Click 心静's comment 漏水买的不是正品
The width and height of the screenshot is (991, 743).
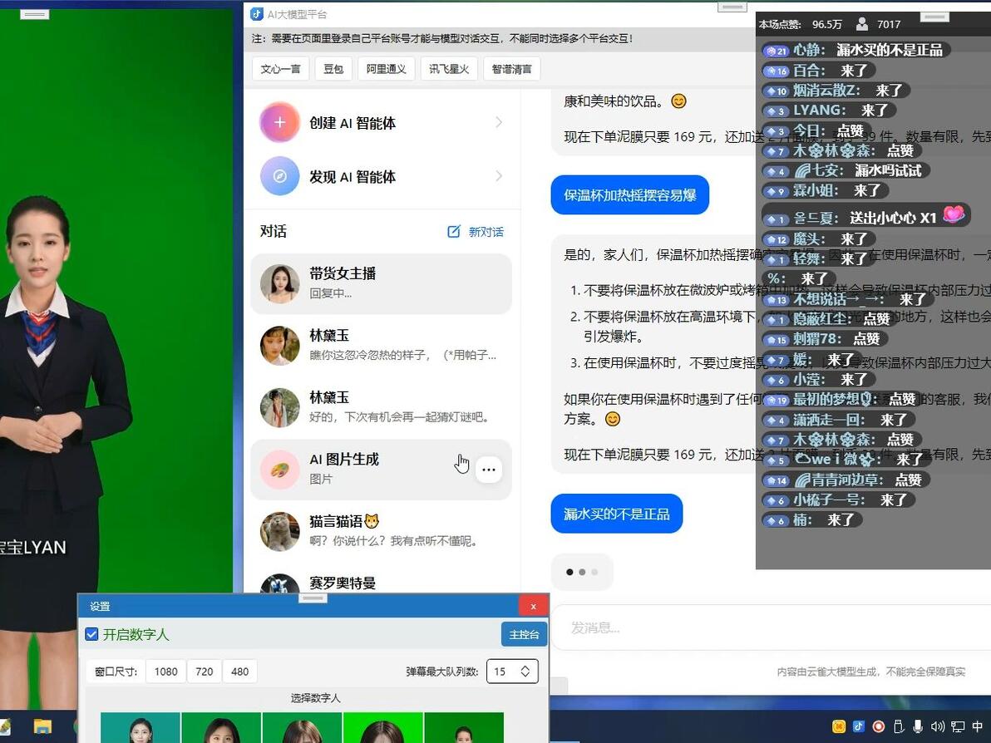[x=890, y=50]
